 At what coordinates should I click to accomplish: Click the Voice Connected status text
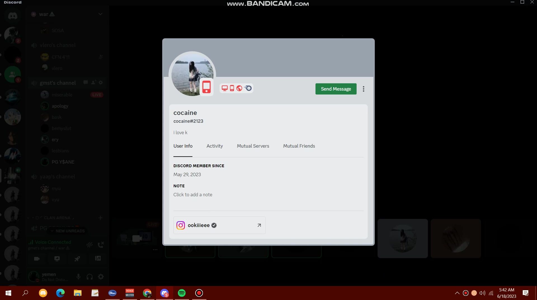(53, 242)
